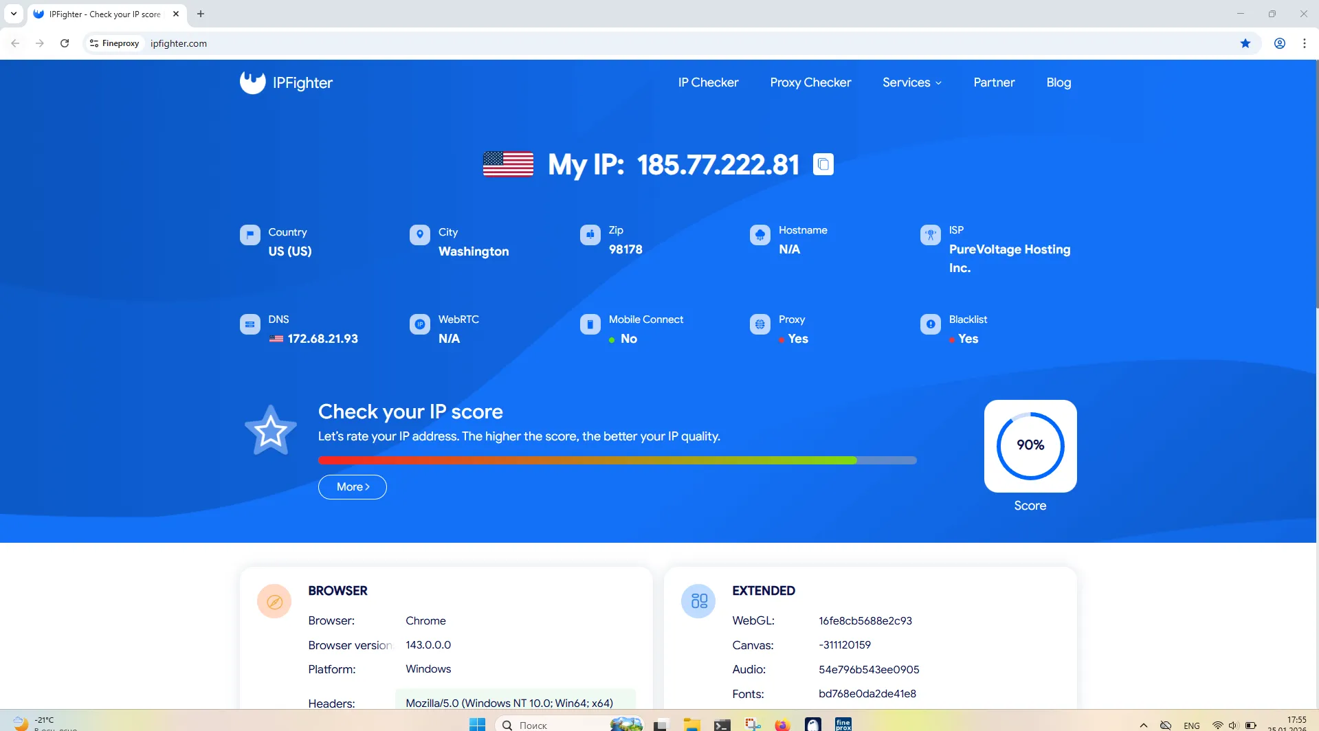Click the Canvas value -311120159
Screen dimensions: 1319x731
[845, 645]
